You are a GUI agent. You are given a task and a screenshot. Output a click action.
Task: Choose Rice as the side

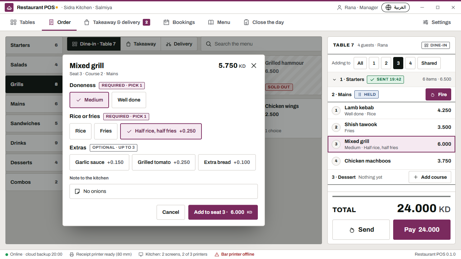pyautogui.click(x=80, y=131)
